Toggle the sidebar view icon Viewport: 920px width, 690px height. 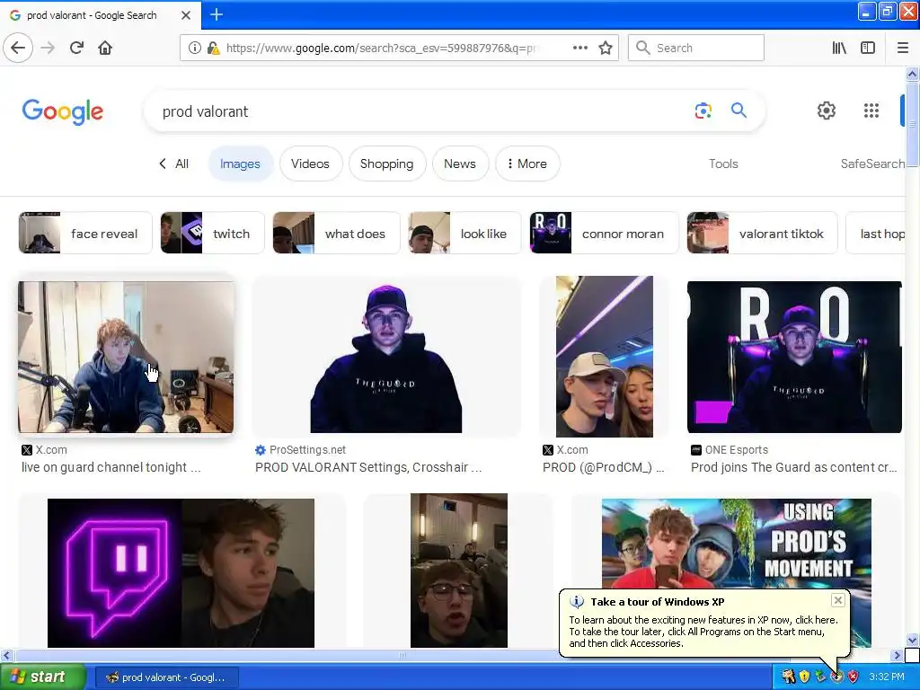868,49
